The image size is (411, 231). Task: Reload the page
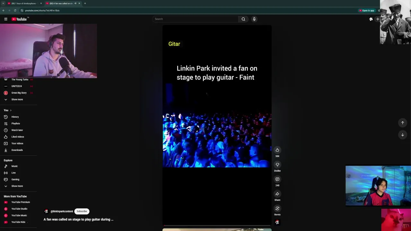coord(15,10)
